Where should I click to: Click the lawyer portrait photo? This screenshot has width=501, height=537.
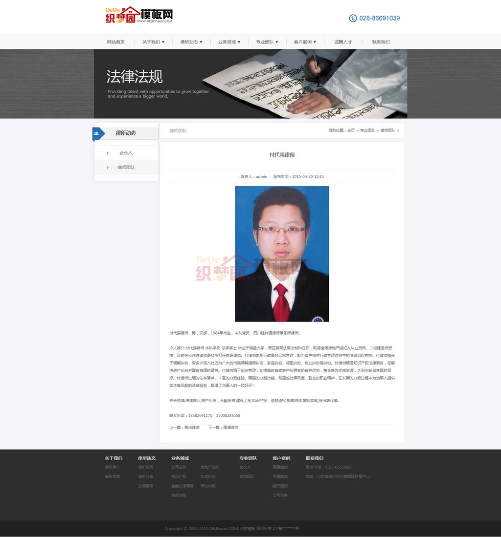[x=282, y=254]
